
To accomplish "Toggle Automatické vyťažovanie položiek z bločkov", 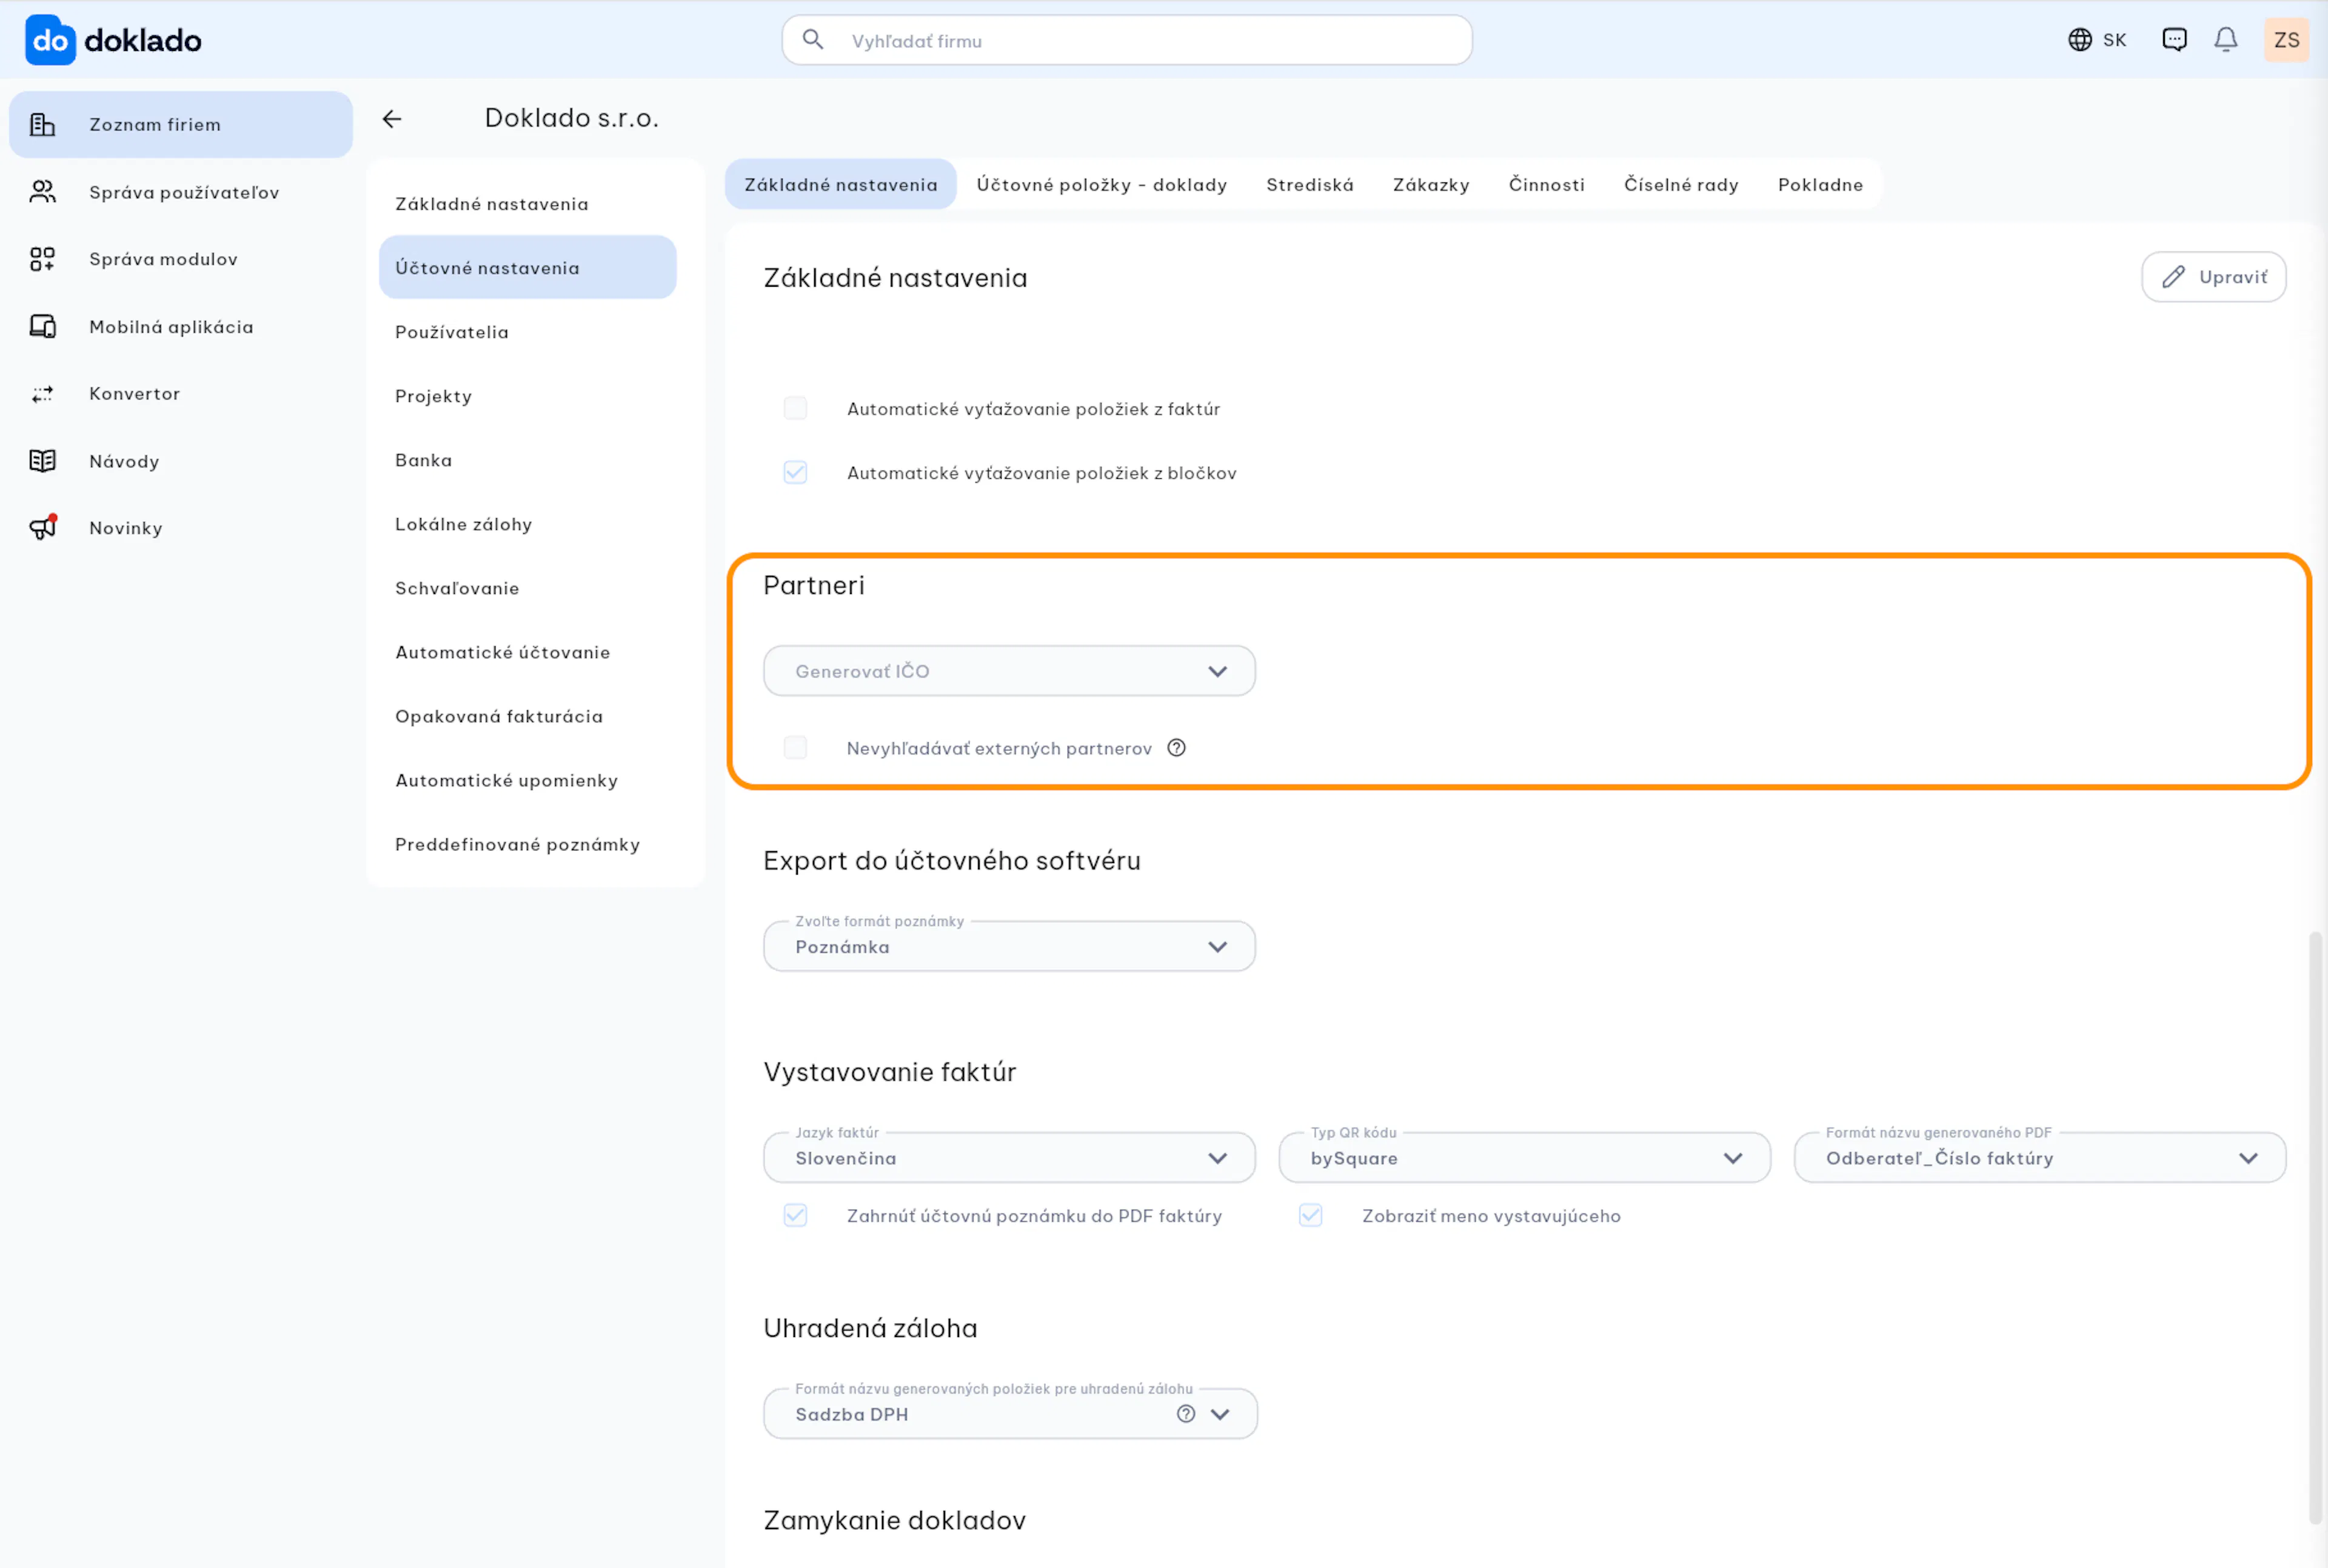I will pos(795,472).
